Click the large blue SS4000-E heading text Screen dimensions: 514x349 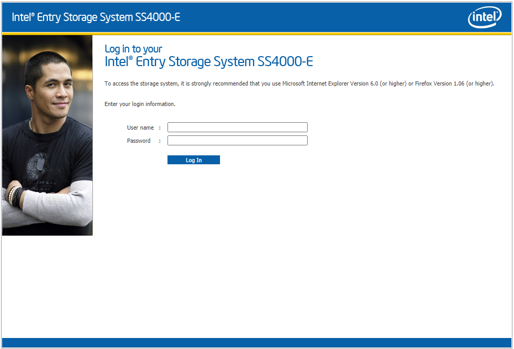click(x=209, y=61)
